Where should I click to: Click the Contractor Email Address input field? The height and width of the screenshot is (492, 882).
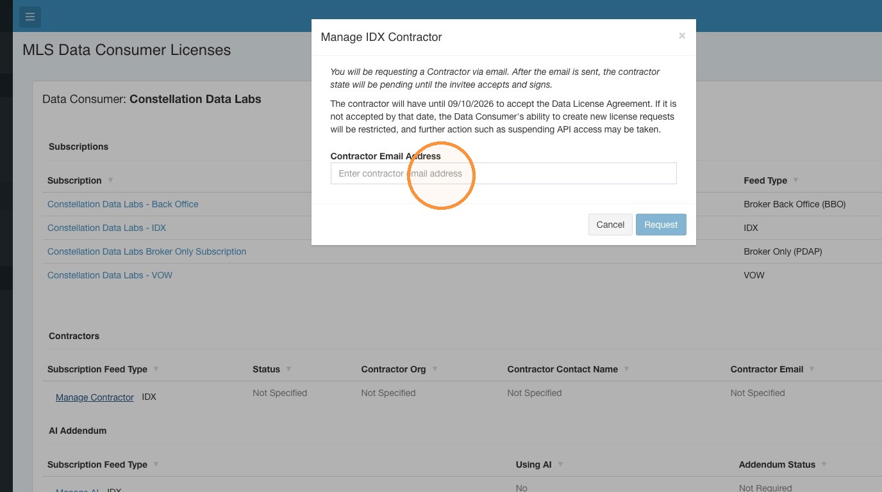[503, 173]
